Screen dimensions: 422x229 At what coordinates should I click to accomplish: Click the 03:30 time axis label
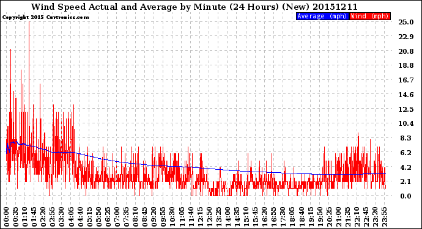(62, 217)
